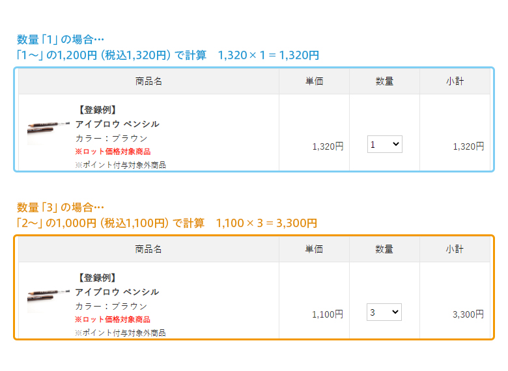The height and width of the screenshot is (371, 508).
Task: Click 数量 column header in orange-bordered table
Action: pos(384,249)
